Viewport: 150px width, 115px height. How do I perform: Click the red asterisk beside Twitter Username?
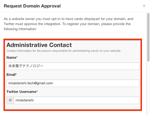37,91
